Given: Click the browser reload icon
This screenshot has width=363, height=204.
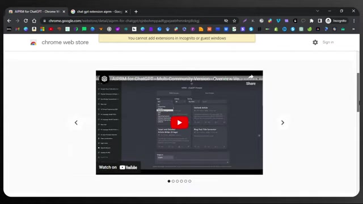Looking at the screenshot, I should click(x=26, y=21).
